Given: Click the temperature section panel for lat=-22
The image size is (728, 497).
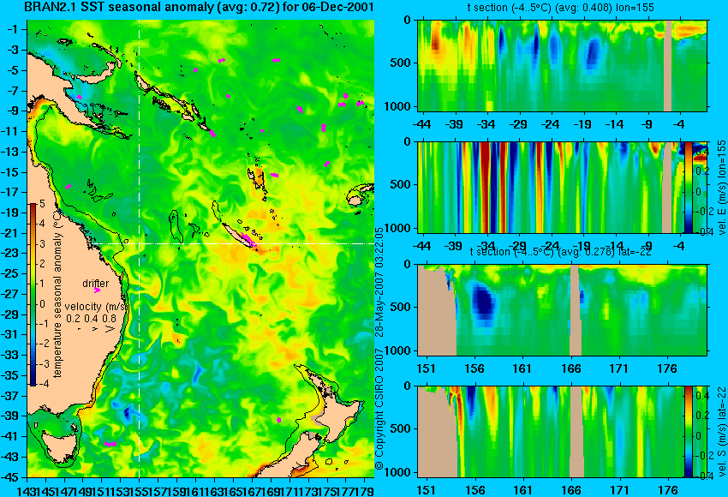Looking at the screenshot, I should click(562, 310).
